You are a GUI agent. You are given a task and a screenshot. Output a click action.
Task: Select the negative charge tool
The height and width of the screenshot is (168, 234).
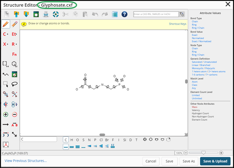tap(14, 115)
